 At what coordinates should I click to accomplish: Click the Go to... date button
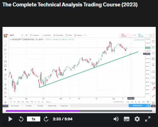(x=49, y=102)
